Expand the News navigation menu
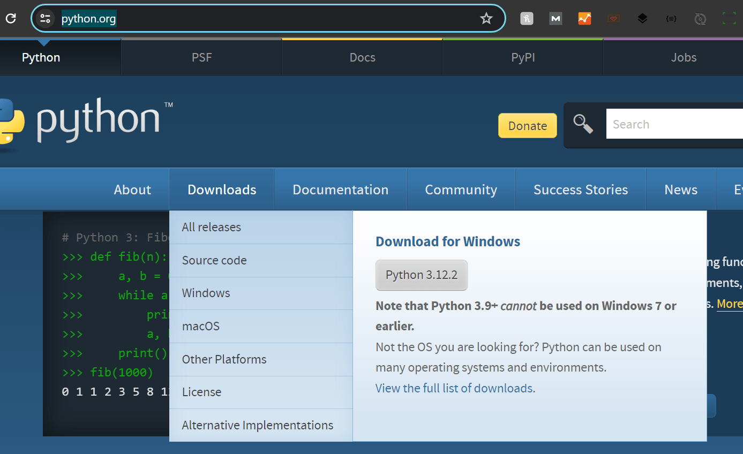This screenshot has height=454, width=743. (681, 190)
